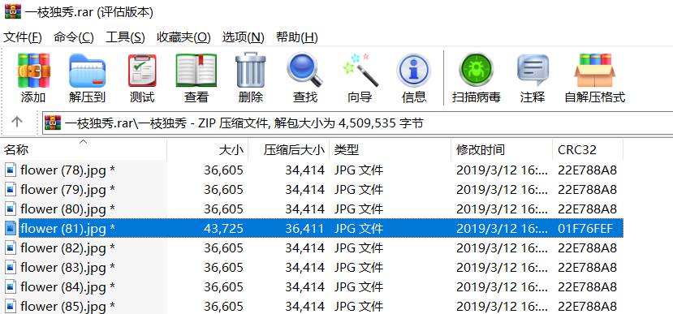Click the file icon of flower (84).jpg

pos(11,286)
